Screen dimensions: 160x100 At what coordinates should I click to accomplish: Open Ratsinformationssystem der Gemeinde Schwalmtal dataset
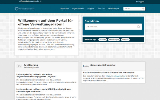[x=109, y=73]
